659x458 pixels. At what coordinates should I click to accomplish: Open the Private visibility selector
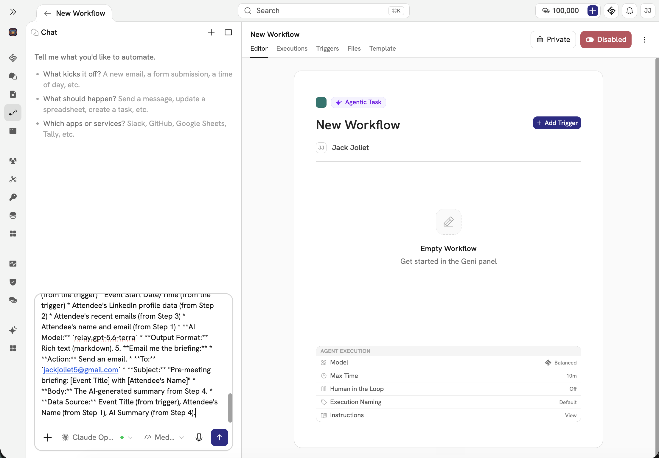tap(553, 40)
